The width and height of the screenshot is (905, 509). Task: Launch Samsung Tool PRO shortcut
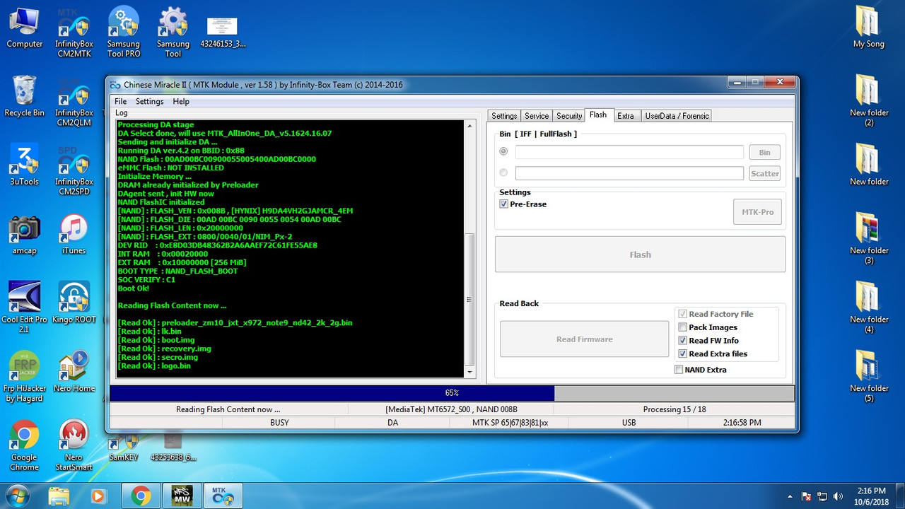click(124, 33)
